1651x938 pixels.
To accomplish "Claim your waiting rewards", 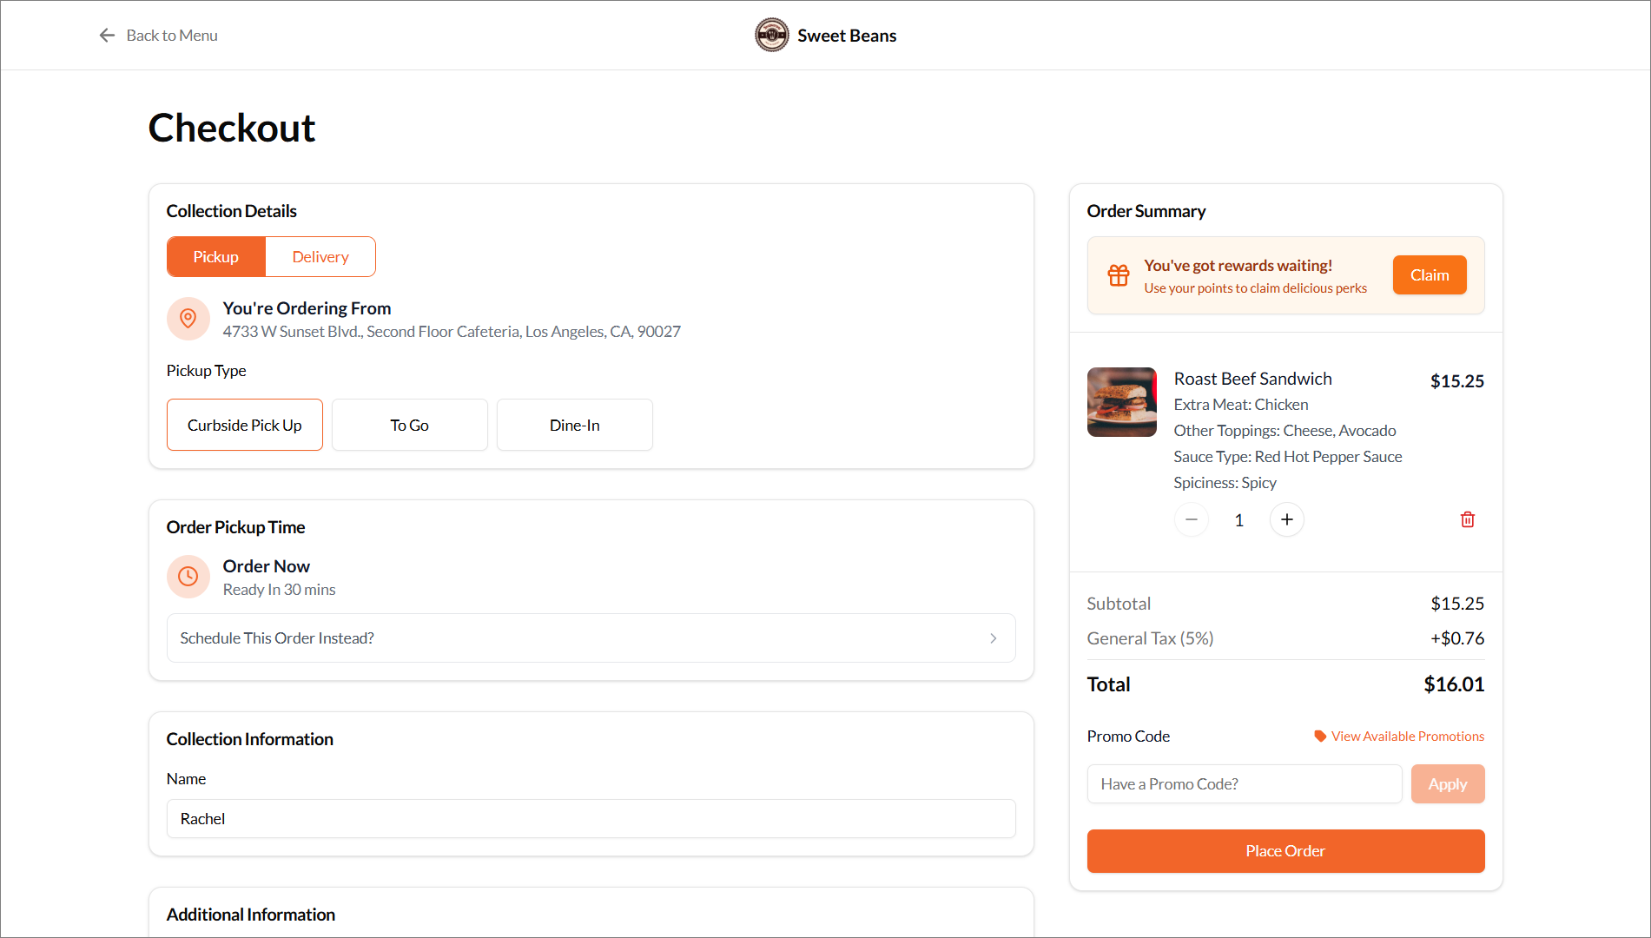I will coord(1429,275).
